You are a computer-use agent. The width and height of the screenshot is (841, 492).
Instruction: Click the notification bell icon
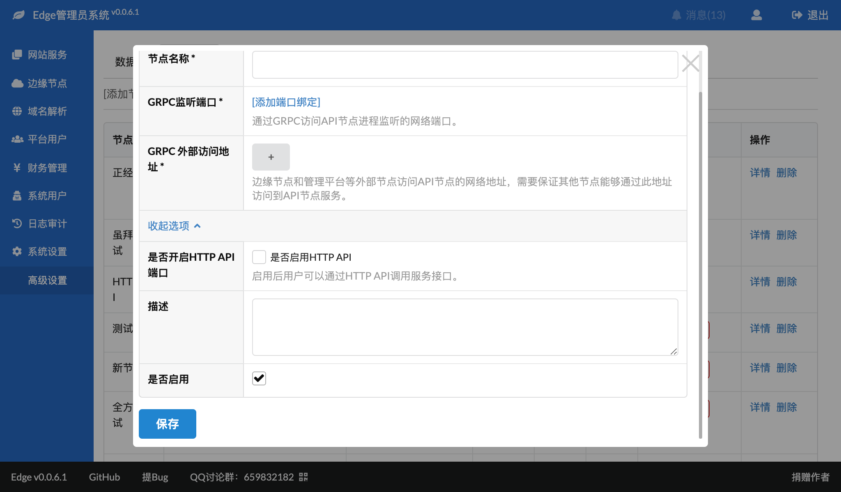point(676,15)
